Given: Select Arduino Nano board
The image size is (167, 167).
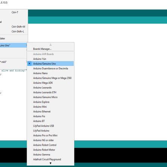Looking at the screenshot, I should point(51,73).
